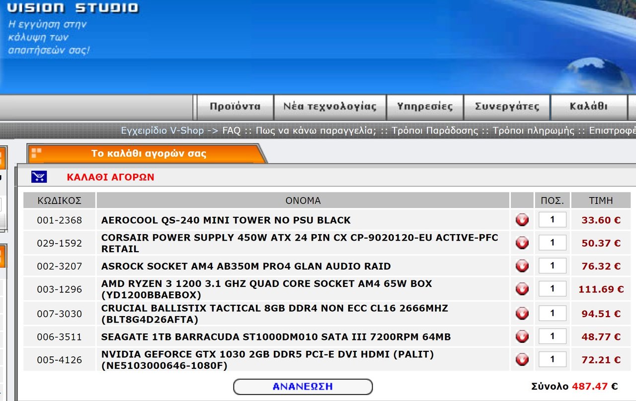Click the shopping cart icon beside ΚΑΛΑΘΙ ΑΓΟΡΩΝ
The image size is (636, 401).
point(39,177)
